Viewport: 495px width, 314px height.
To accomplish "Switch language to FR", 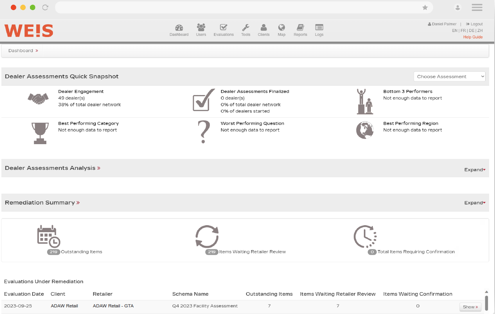I will [463, 30].
